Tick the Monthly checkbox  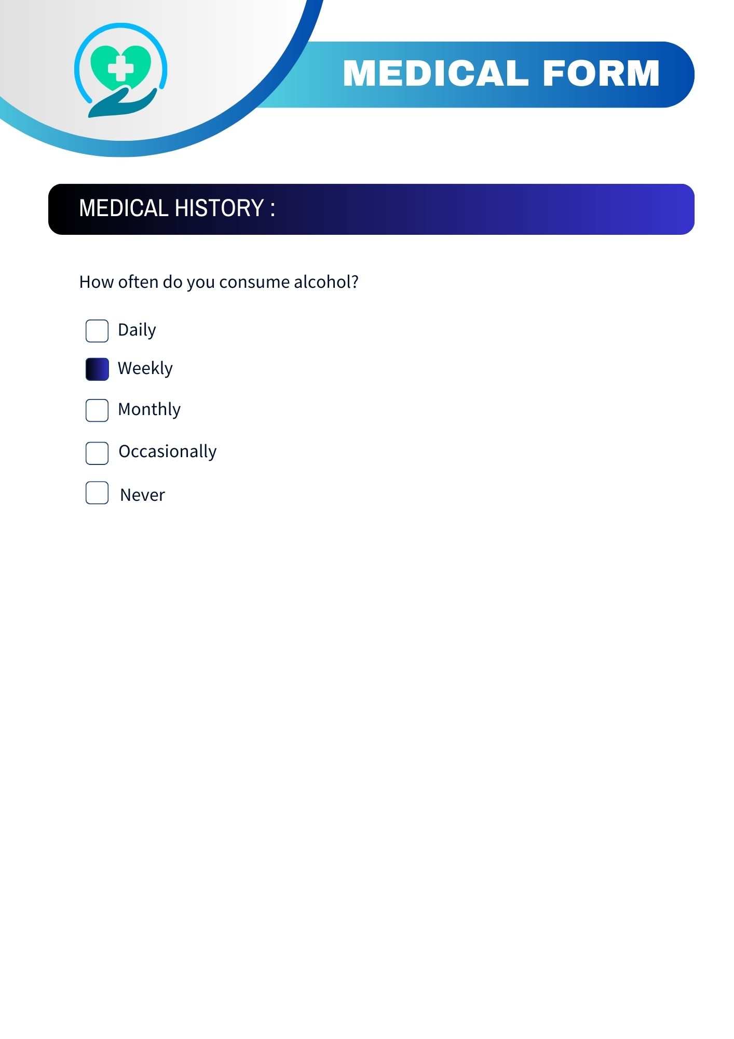(x=97, y=410)
